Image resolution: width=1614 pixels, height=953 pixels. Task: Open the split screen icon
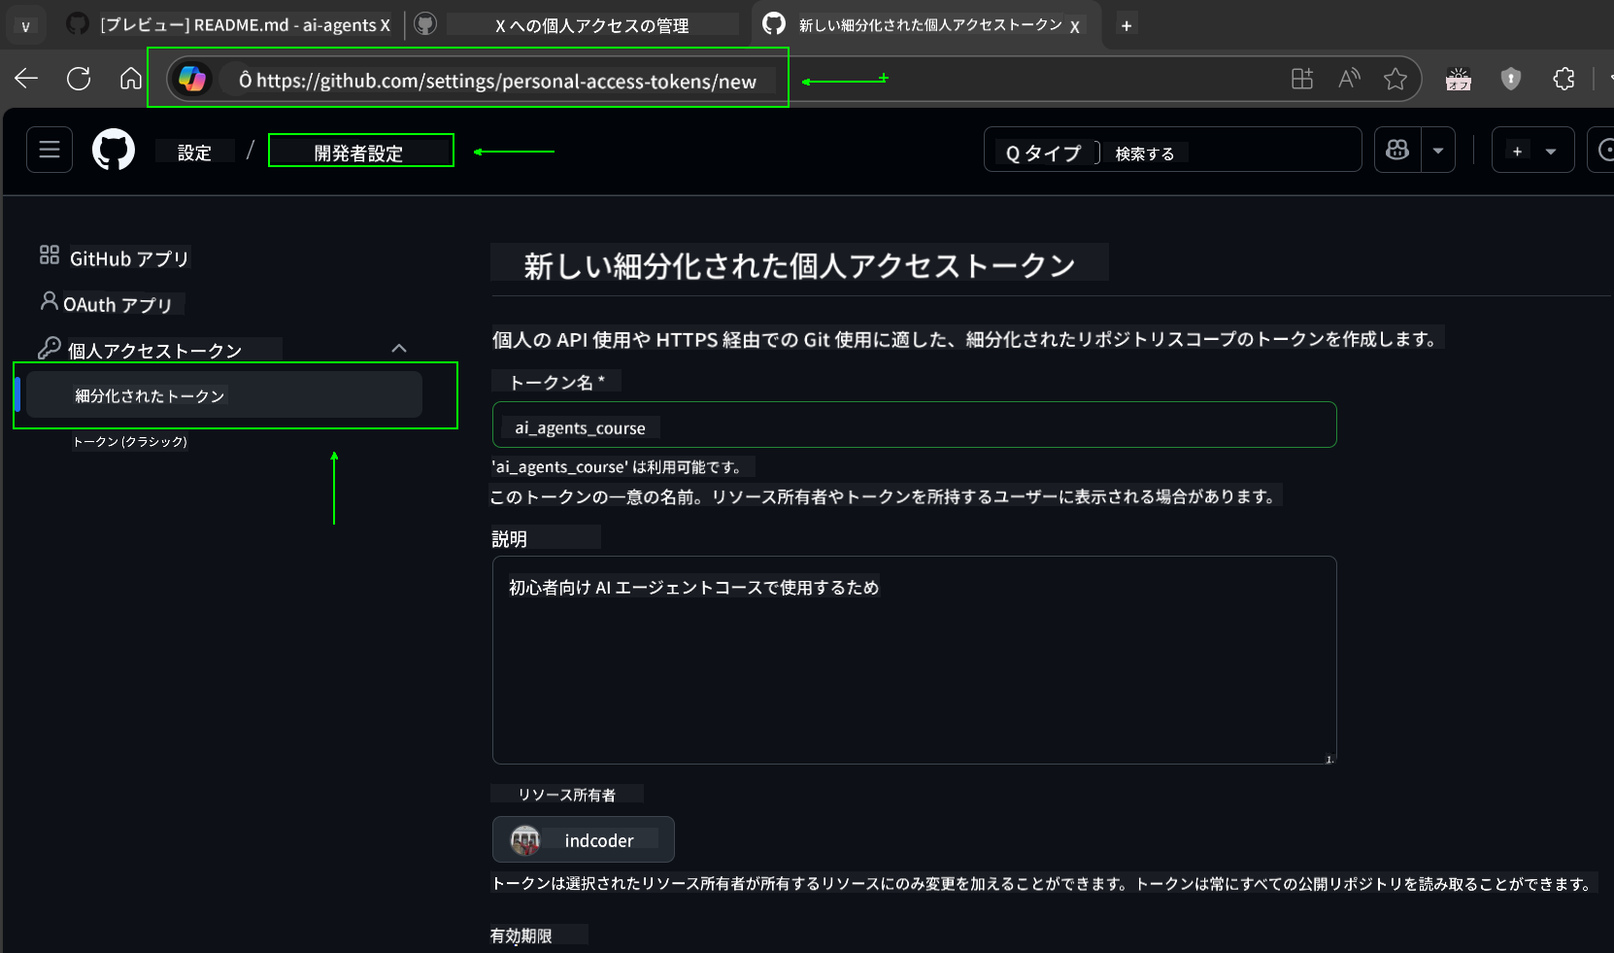[1302, 79]
